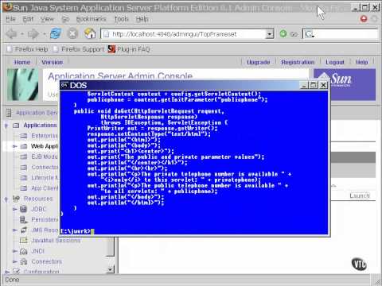382x286 pixels.
Task: Open the forward button history dropdown arrow
Action: [45, 34]
